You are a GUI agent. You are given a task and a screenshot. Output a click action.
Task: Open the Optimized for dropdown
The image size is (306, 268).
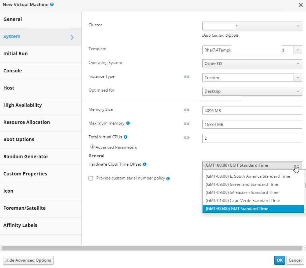click(252, 91)
